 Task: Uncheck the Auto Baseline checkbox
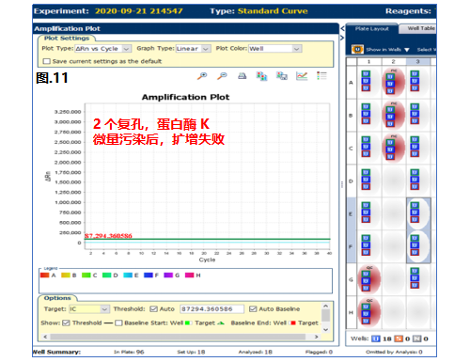(x=253, y=309)
